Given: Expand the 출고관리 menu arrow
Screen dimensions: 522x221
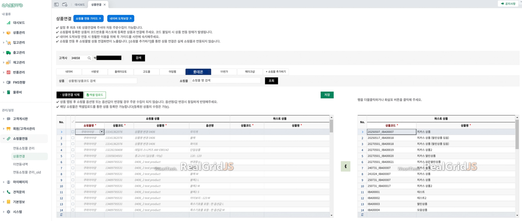Looking at the screenshot, I should pos(4,52).
